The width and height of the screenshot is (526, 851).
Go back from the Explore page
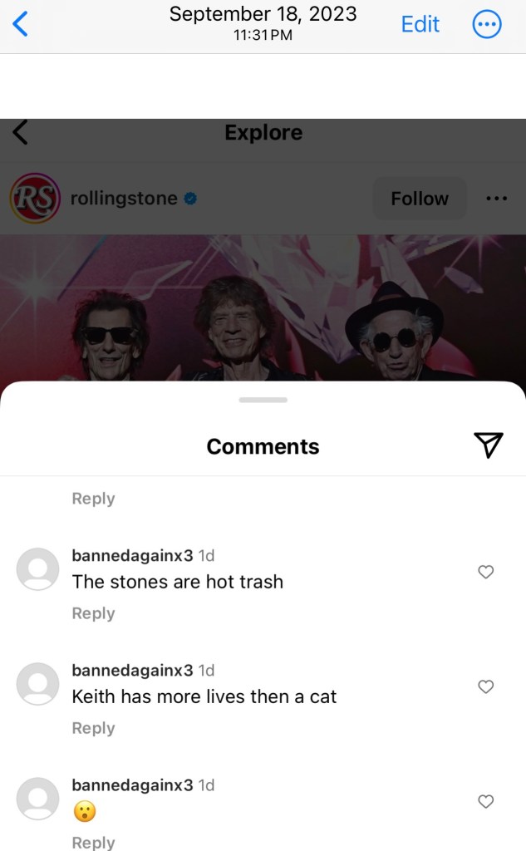[x=20, y=132]
